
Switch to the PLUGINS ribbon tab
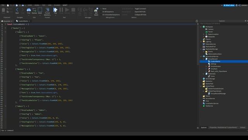(x=57, y=5)
